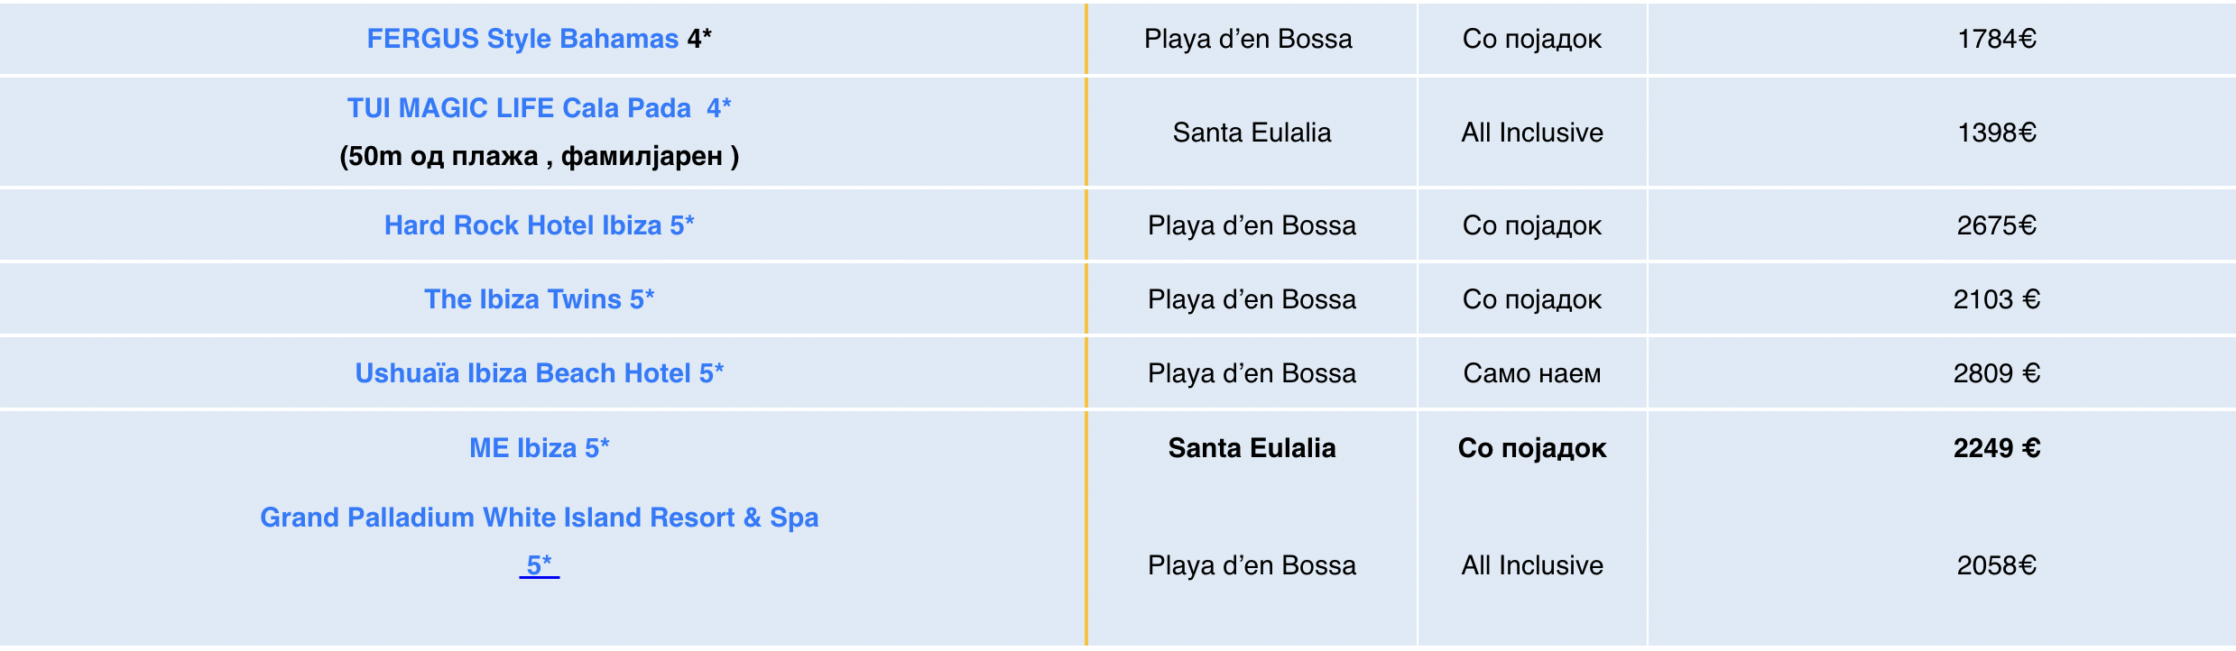Viewport: 2236px width, 651px height.
Task: Click the bold 2249 € price
Action: point(1996,448)
